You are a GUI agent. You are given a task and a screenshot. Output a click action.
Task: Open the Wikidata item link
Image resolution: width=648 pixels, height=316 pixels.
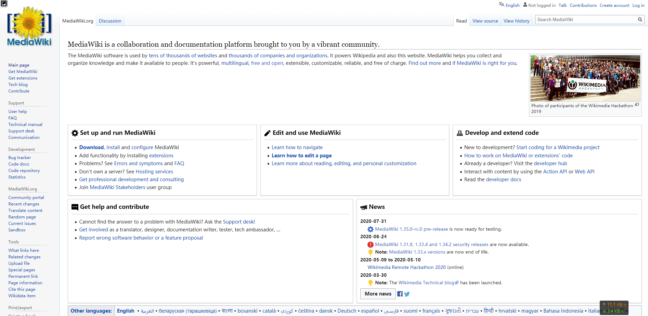tap(22, 296)
